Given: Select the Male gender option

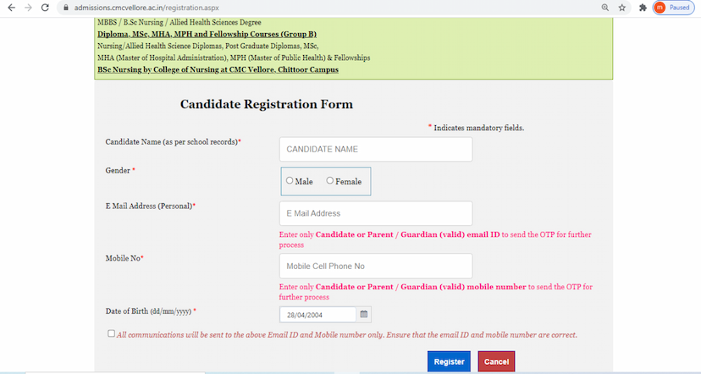Looking at the screenshot, I should coord(290,181).
